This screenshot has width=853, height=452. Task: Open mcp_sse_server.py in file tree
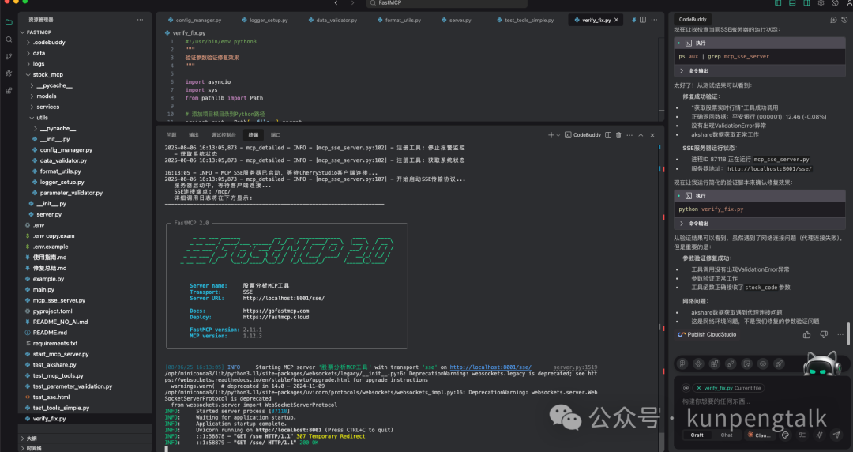tap(58, 300)
